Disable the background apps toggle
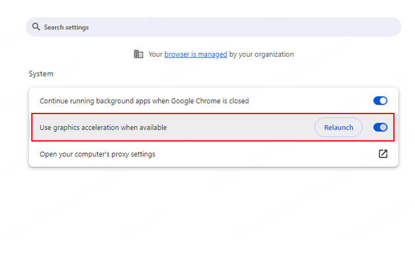 380,101
